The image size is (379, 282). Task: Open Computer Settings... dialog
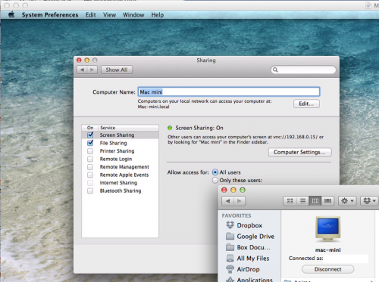pyautogui.click(x=299, y=152)
